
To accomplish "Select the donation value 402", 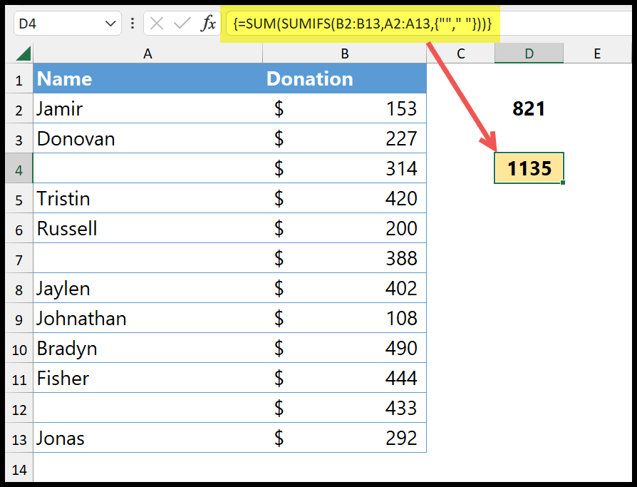I will coord(344,288).
